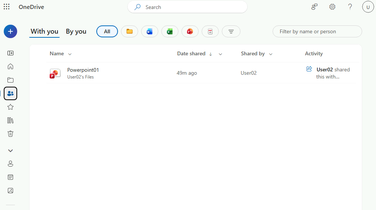Click the share activity icon
376x210 pixels.
point(309,69)
